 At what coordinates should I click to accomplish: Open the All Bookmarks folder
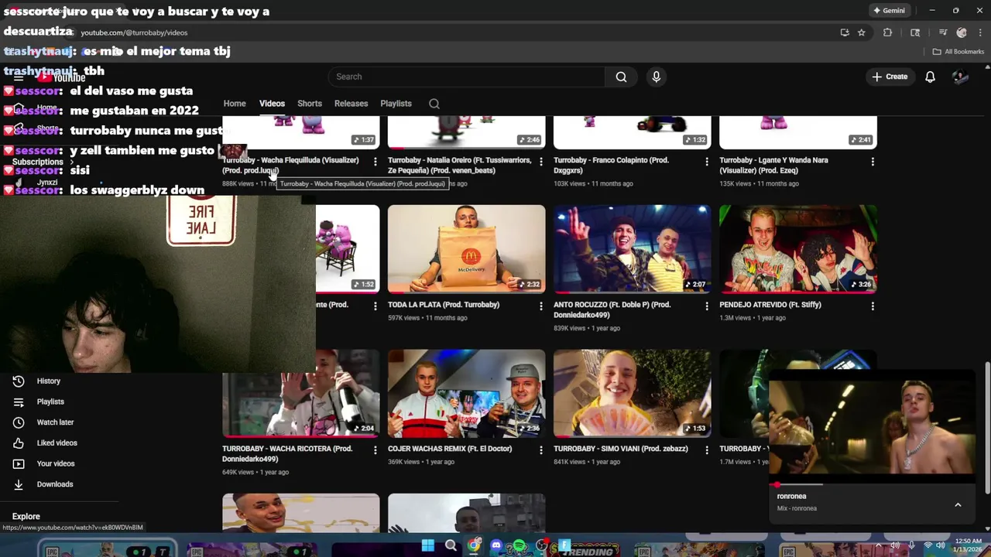click(x=958, y=52)
